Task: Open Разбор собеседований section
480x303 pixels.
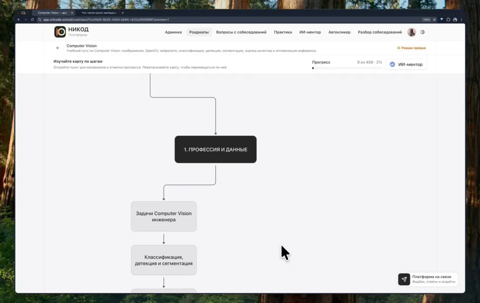Action: 380,32
